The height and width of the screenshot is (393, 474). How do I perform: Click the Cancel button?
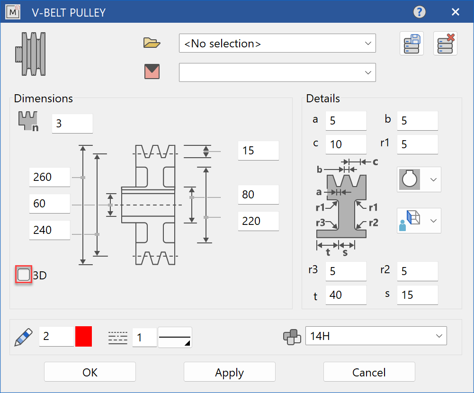369,372
